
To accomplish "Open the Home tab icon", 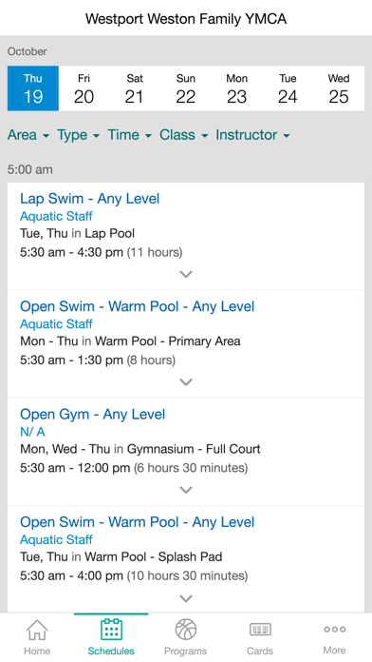I will (37, 630).
